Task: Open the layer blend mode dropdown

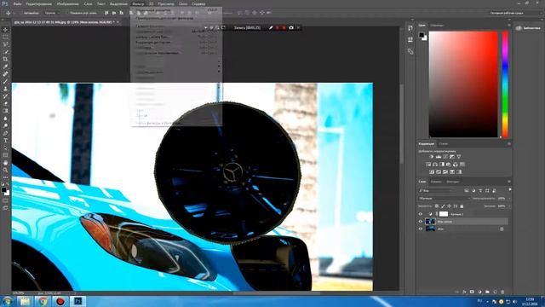Action: point(445,199)
